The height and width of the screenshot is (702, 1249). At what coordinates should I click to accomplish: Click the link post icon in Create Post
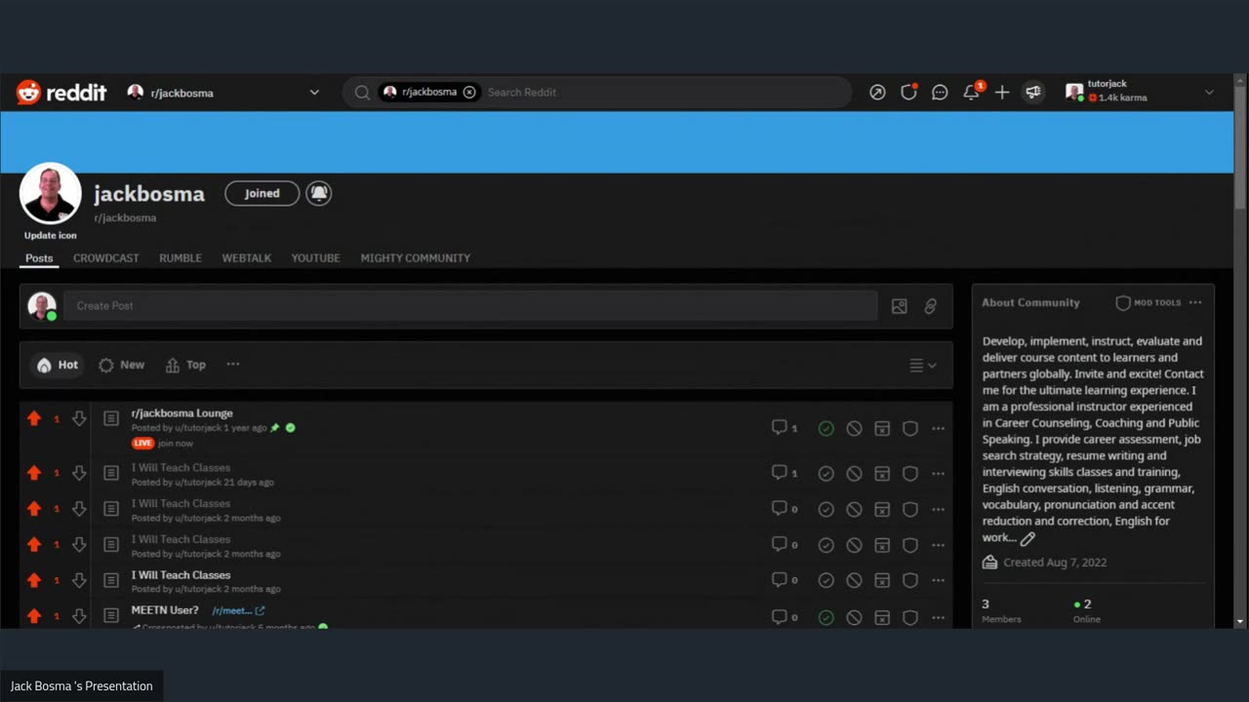[x=930, y=306]
